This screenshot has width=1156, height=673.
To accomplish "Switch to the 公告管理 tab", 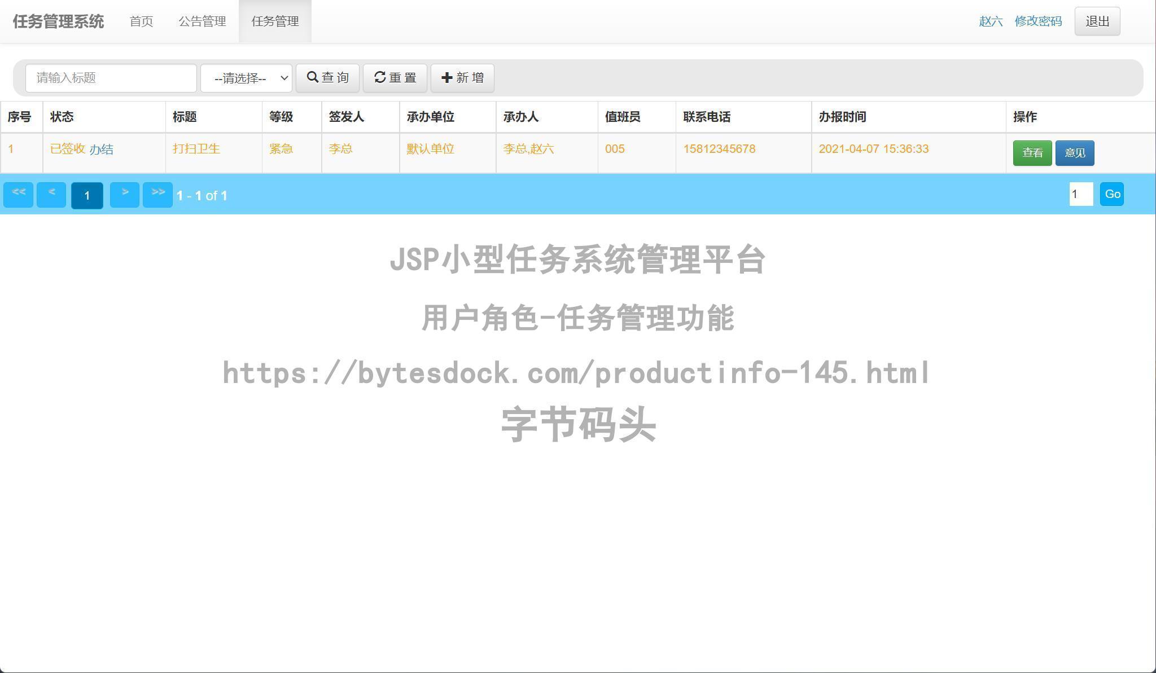I will click(x=202, y=21).
